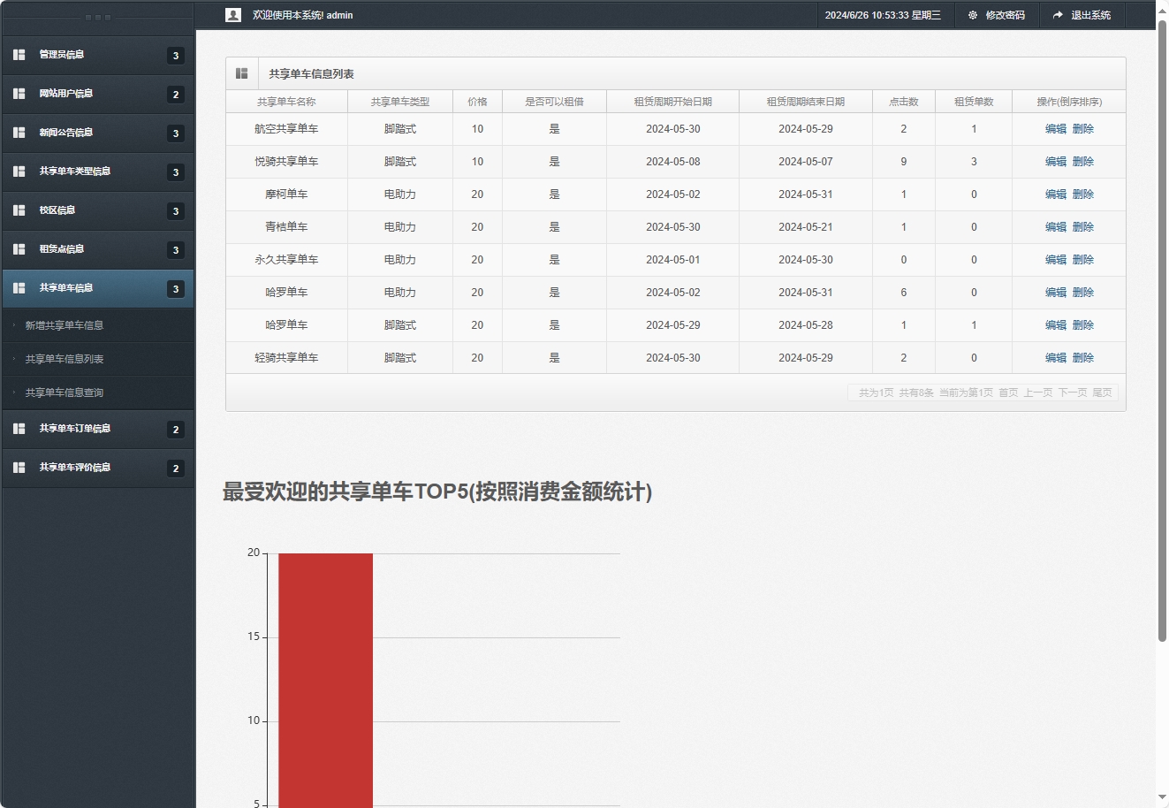This screenshot has width=1169, height=808.
Task: Click the 共享单车类型信息 sidebar icon
Action: pyautogui.click(x=19, y=172)
